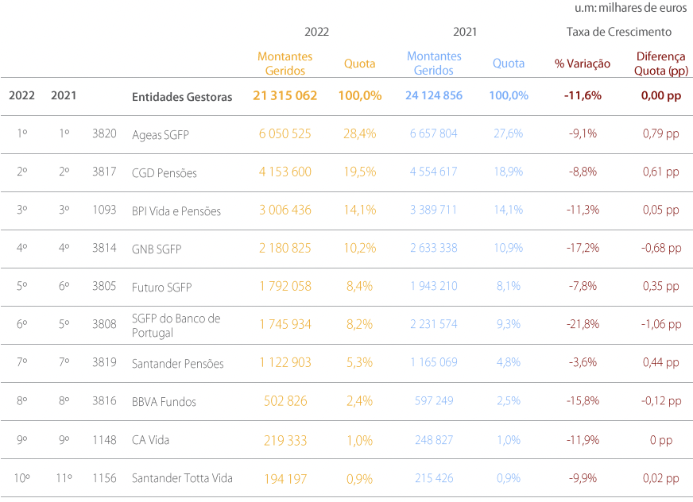Click the 2022 rank 10º cell
The width and height of the screenshot is (693, 502).
(21, 477)
